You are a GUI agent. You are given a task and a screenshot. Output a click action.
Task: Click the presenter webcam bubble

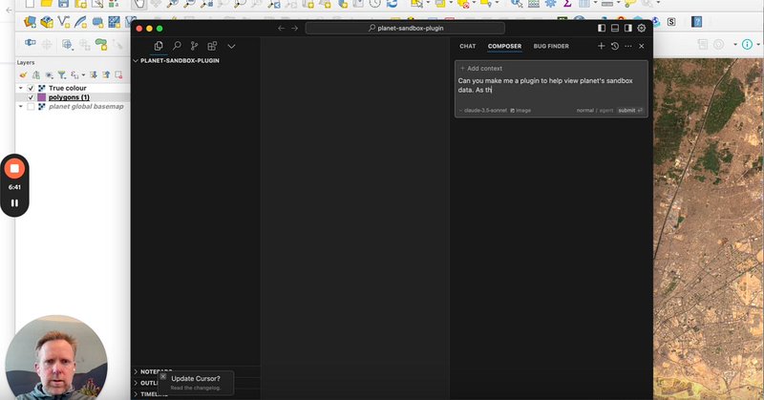pos(56,358)
